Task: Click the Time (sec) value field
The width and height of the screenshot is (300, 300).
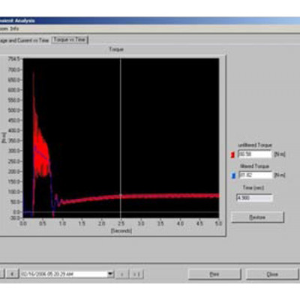Action: [254, 198]
